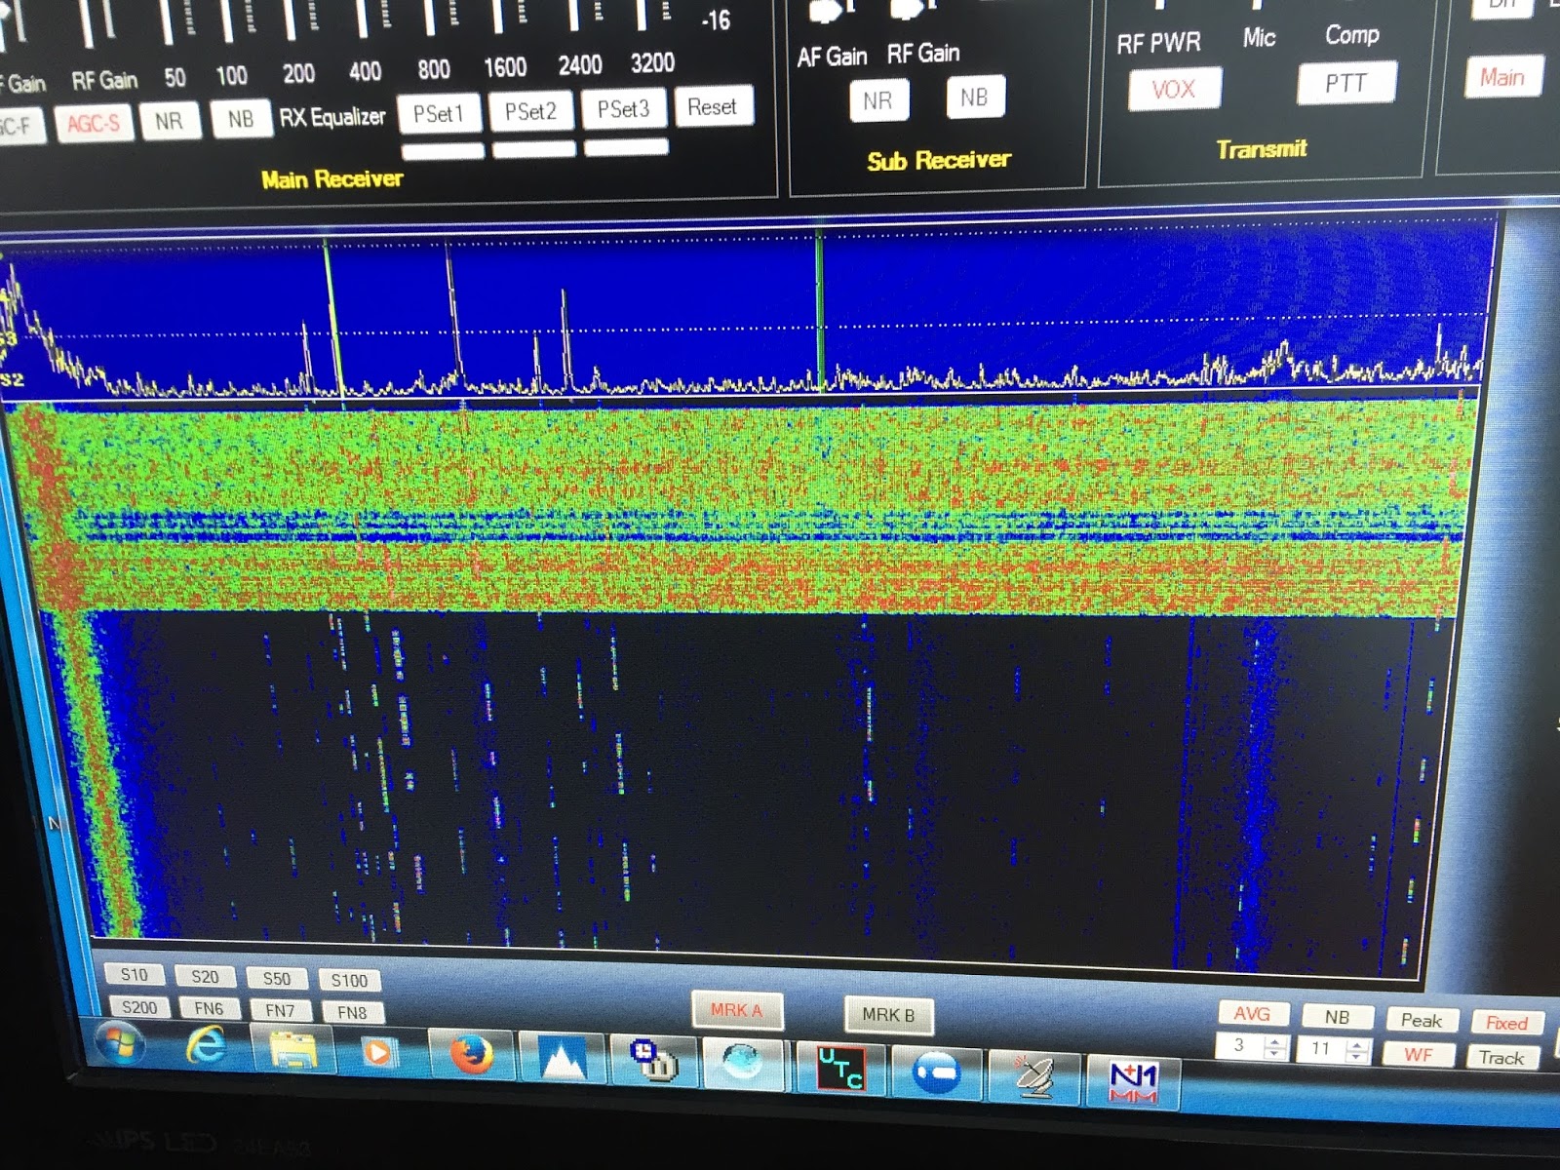Toggle NB on Sub Receiver
The width and height of the screenshot is (1560, 1170).
(974, 97)
